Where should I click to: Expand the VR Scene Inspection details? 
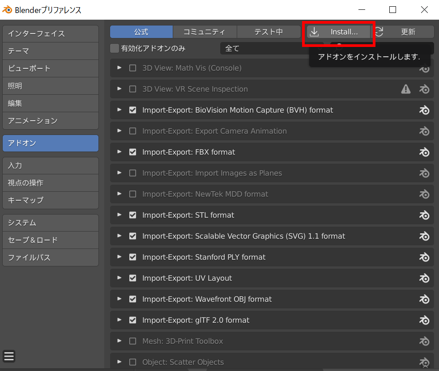pos(119,89)
